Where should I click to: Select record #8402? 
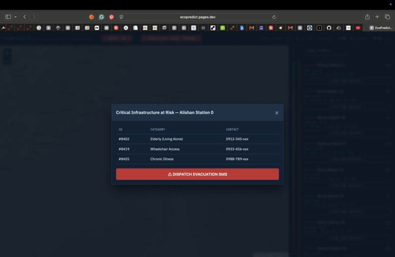coord(124,139)
